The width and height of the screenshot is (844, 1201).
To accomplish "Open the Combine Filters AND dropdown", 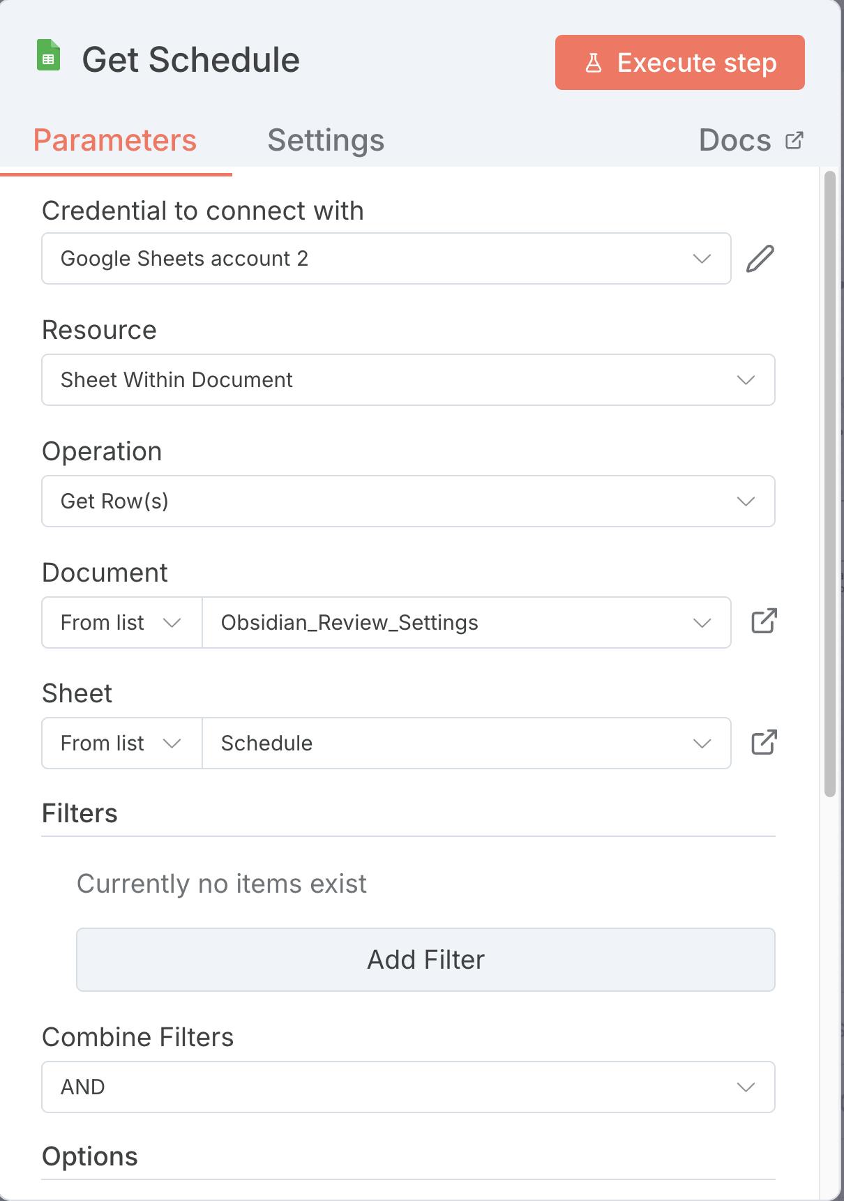I will tap(408, 1087).
